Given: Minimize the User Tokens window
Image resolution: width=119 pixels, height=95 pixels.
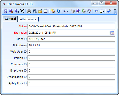Looking at the screenshot, I should 95,3.
